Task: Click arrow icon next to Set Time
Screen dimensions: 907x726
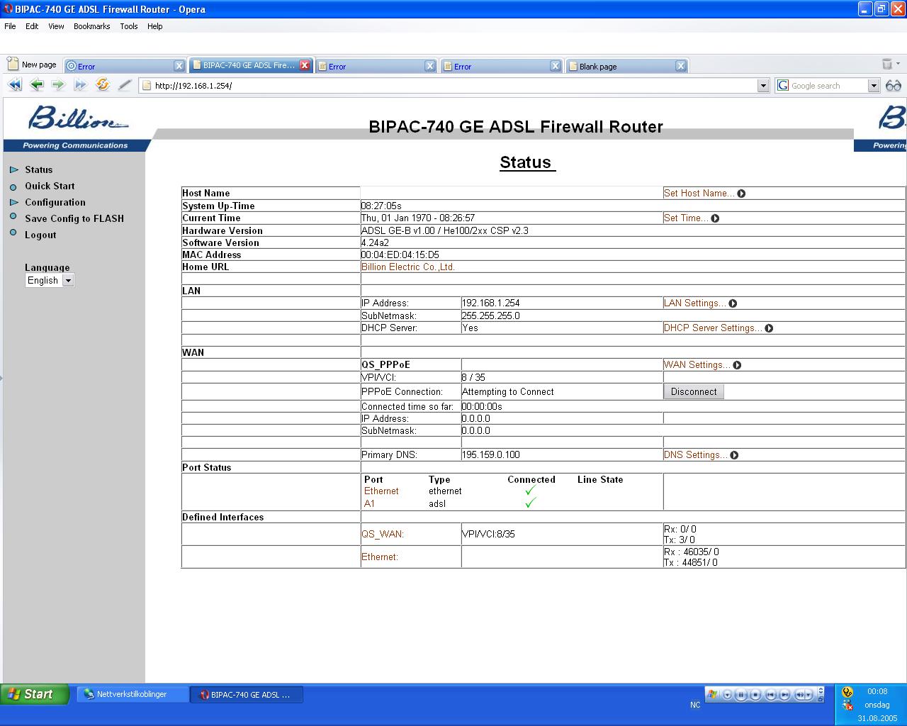Action: pos(715,218)
